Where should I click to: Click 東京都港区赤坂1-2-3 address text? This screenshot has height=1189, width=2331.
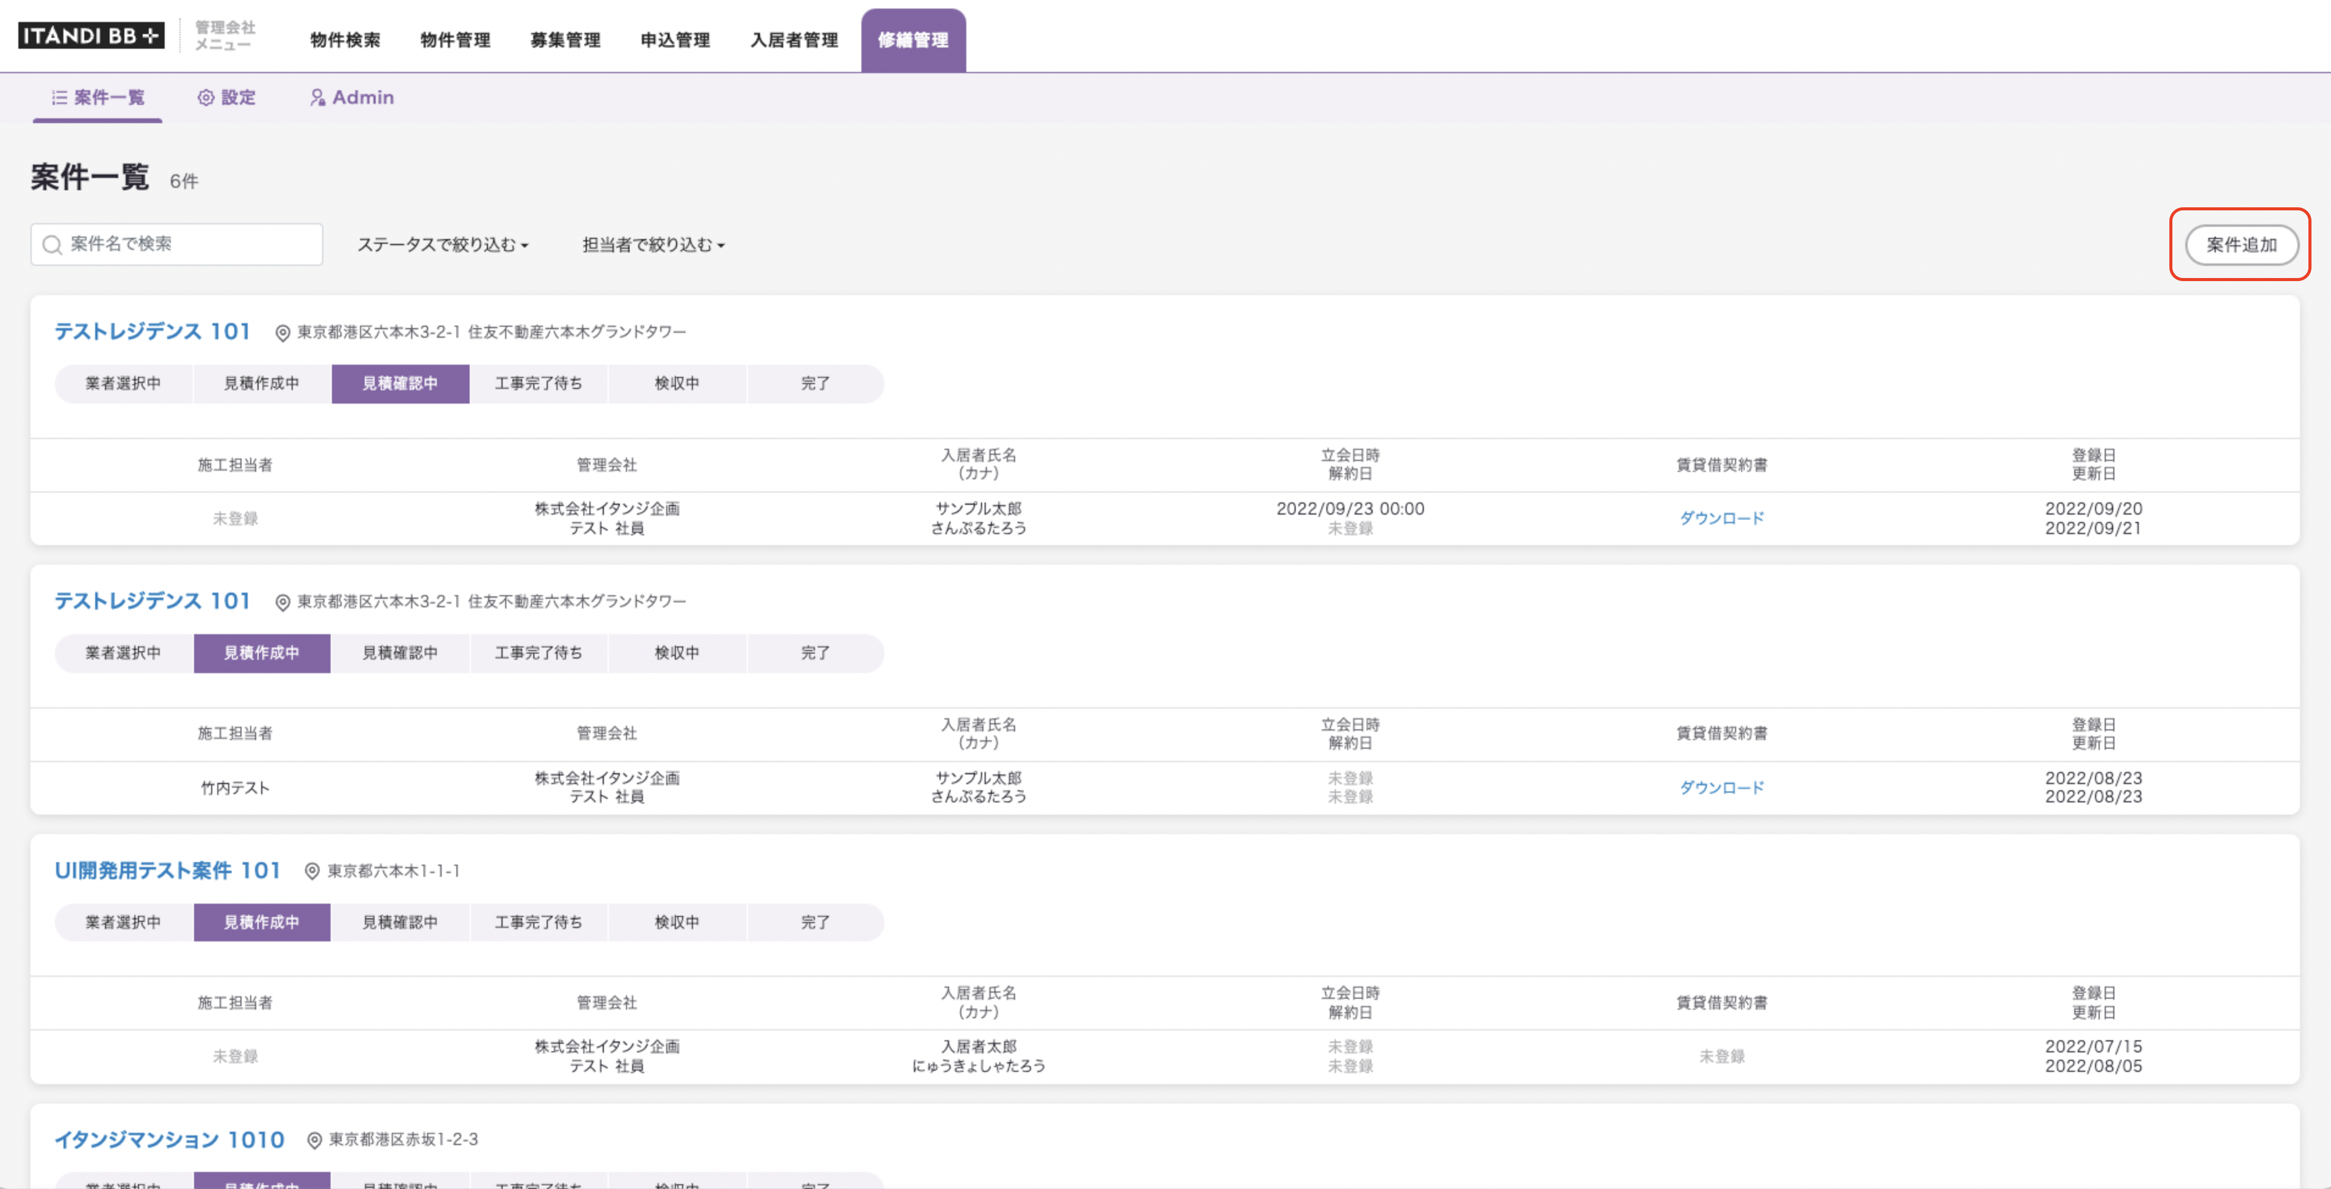[404, 1139]
